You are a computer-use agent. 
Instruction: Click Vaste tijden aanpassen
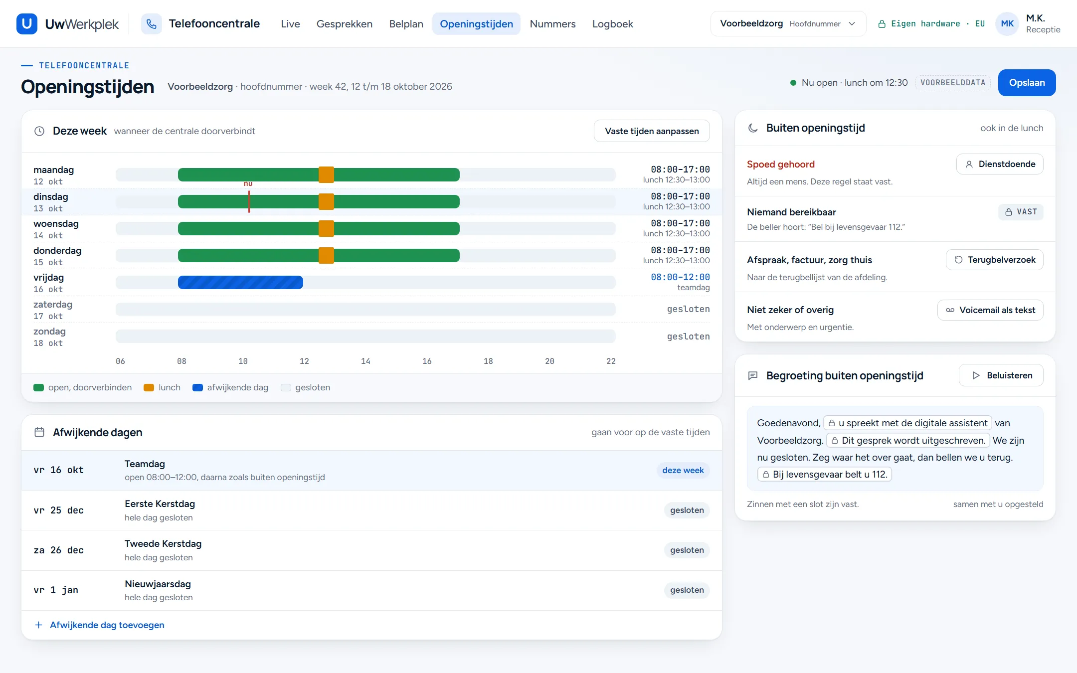[x=652, y=131]
